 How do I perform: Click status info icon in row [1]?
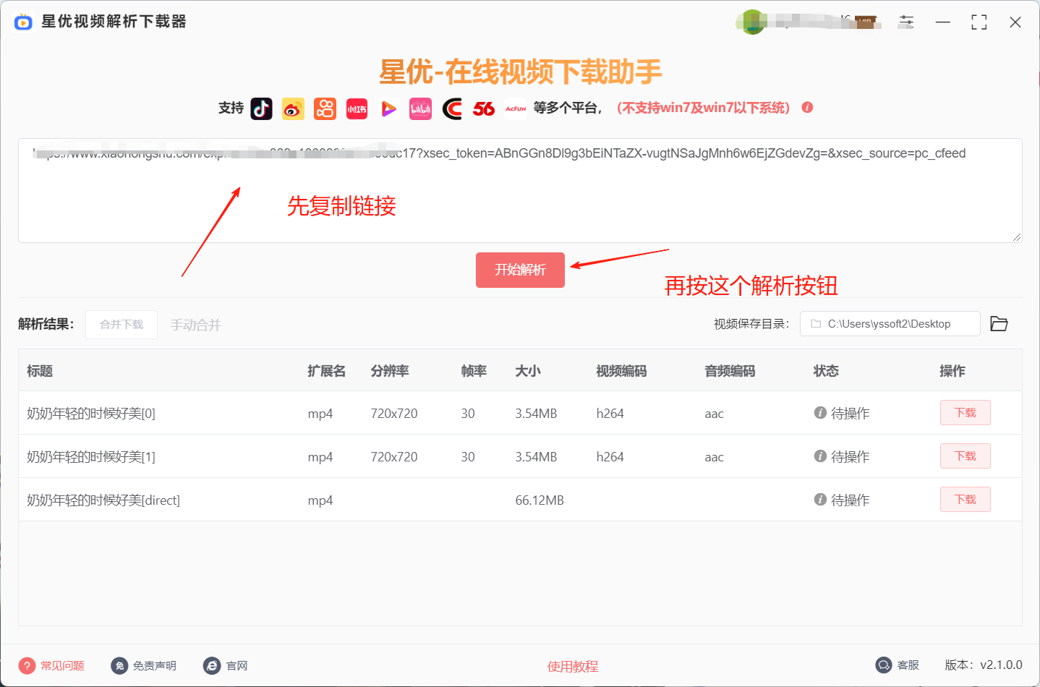tap(820, 456)
